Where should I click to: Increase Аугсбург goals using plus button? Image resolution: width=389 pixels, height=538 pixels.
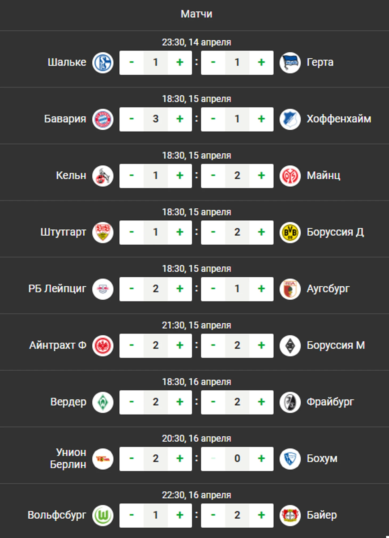click(261, 289)
